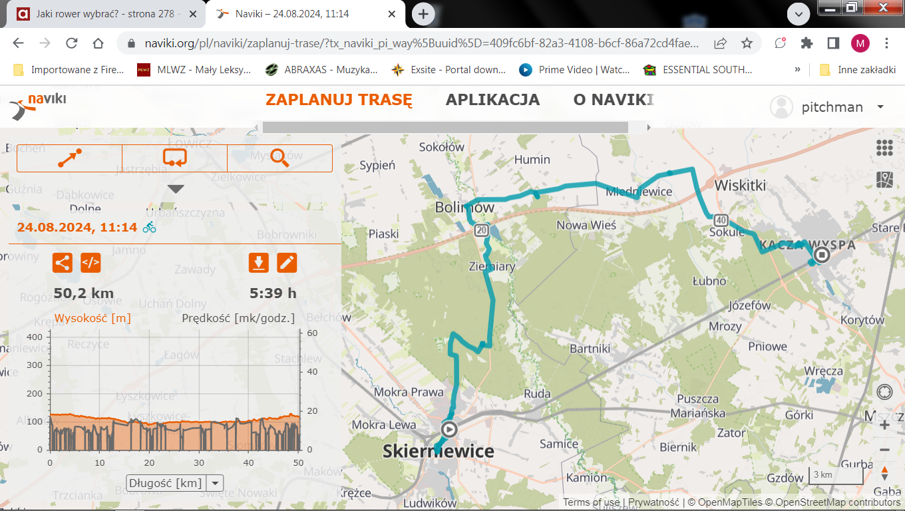Click the route title 24.08.2024, 11:14
This screenshot has height=511, width=905.
pos(77,227)
